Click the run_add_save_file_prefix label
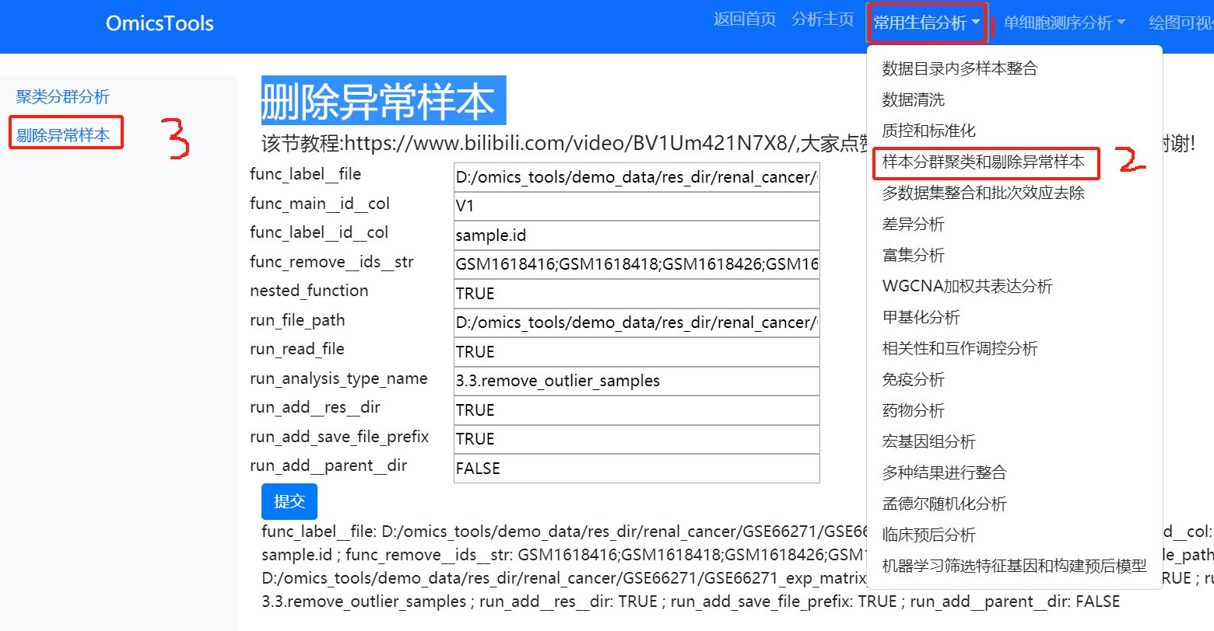Viewport: 1214px width, 631px height. [x=339, y=437]
